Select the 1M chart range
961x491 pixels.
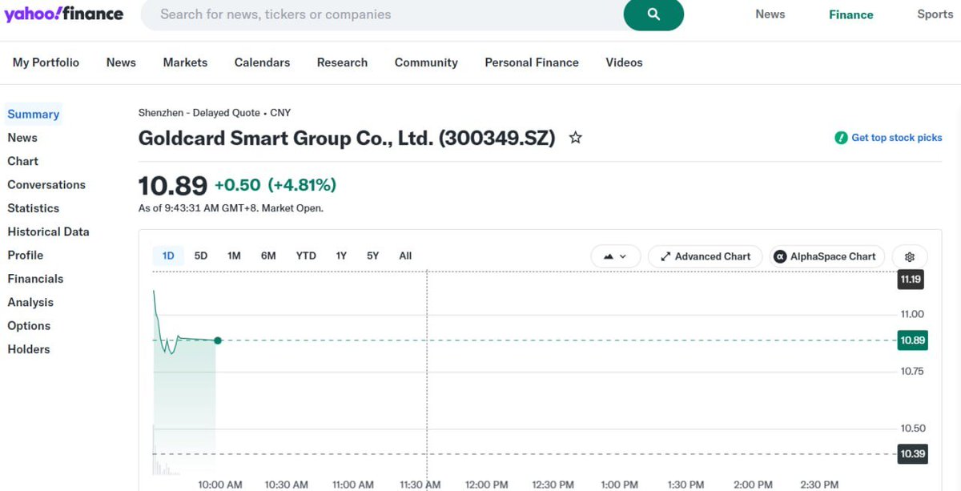(234, 256)
